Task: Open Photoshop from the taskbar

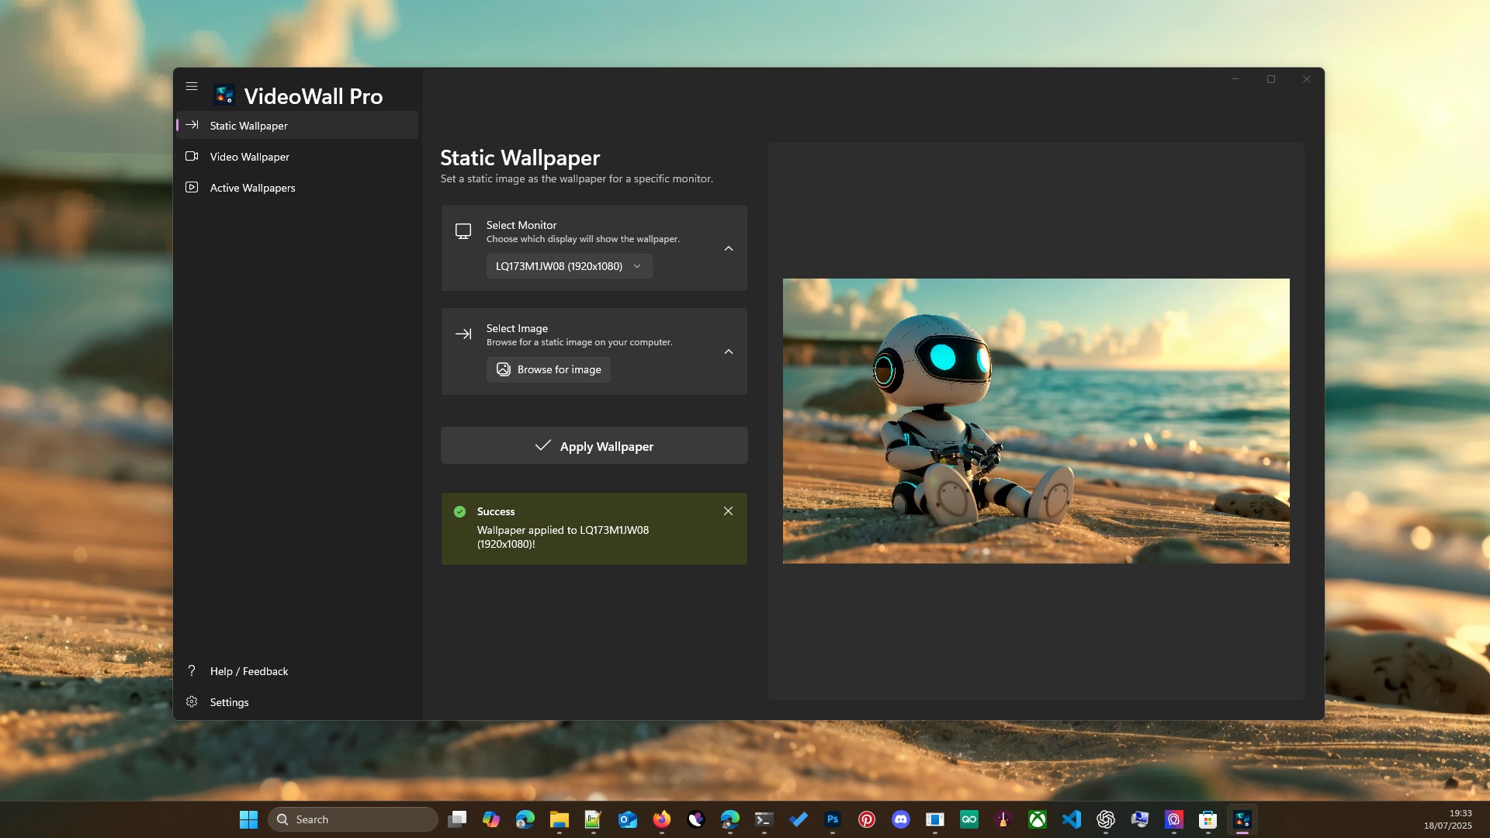Action: click(x=833, y=819)
